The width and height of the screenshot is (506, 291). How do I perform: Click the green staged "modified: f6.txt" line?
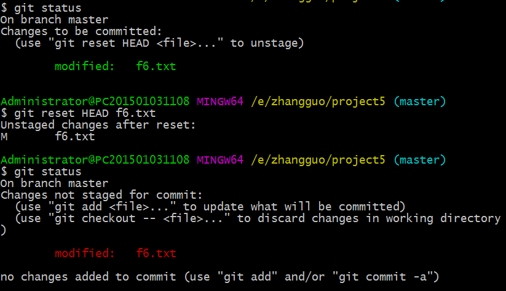click(x=115, y=66)
